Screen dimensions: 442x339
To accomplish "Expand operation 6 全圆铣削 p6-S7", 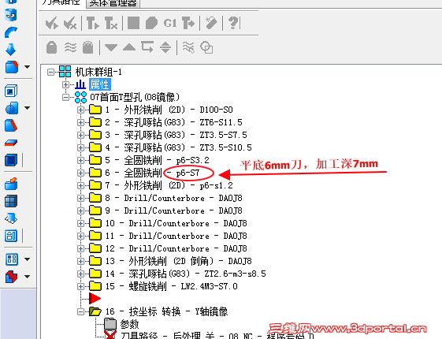I will click(80, 173).
